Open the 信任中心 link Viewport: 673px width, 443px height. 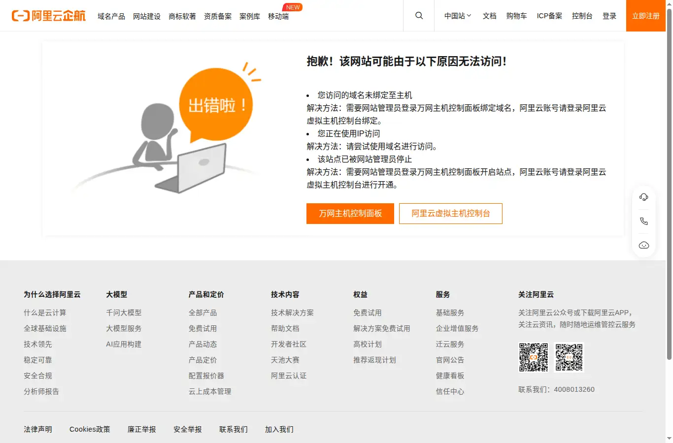(450, 391)
